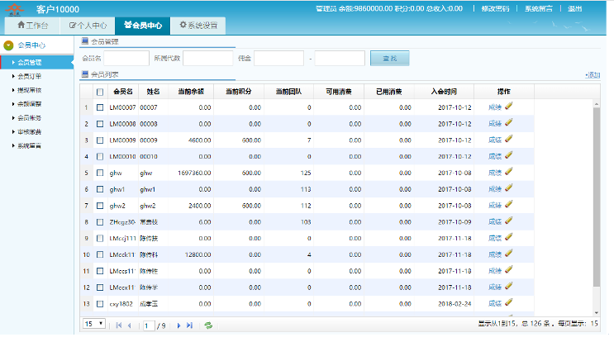Click the 会员管理 panel title icon
The image size is (614, 342).
(85, 41)
